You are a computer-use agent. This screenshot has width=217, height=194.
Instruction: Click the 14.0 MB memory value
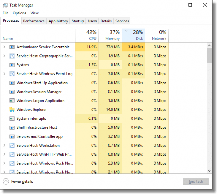113,110
